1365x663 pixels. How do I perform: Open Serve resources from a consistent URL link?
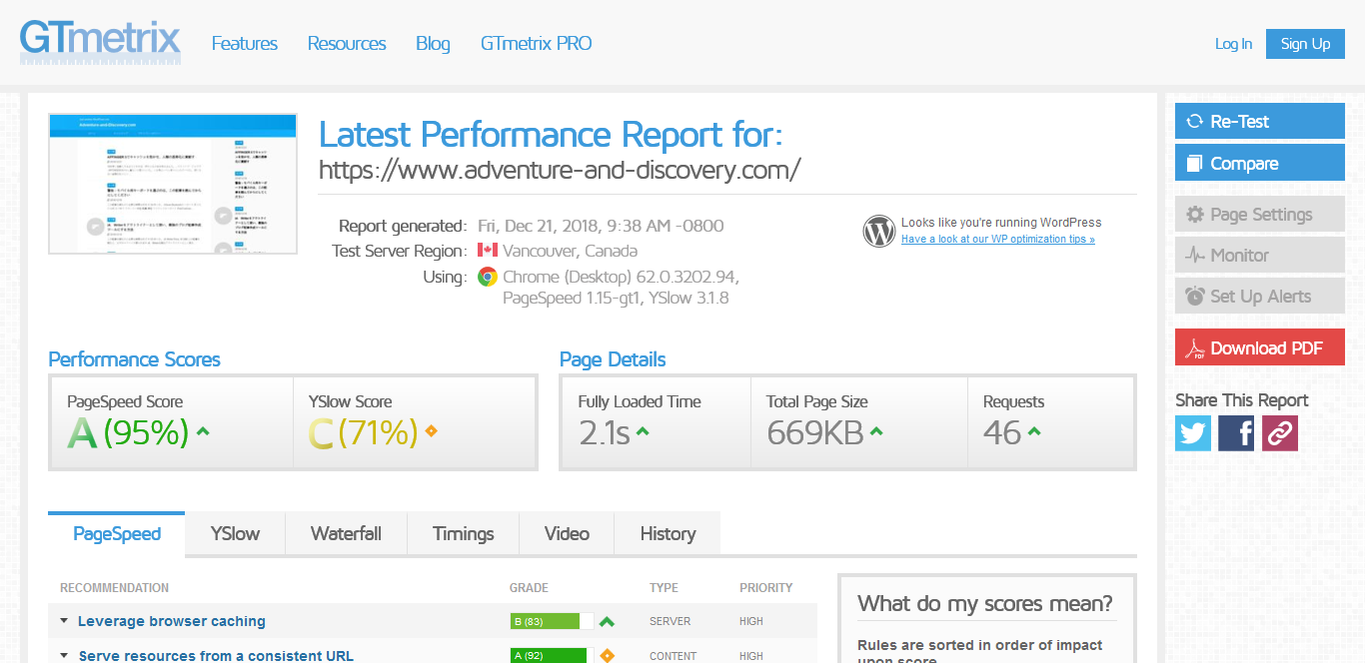tap(216, 656)
